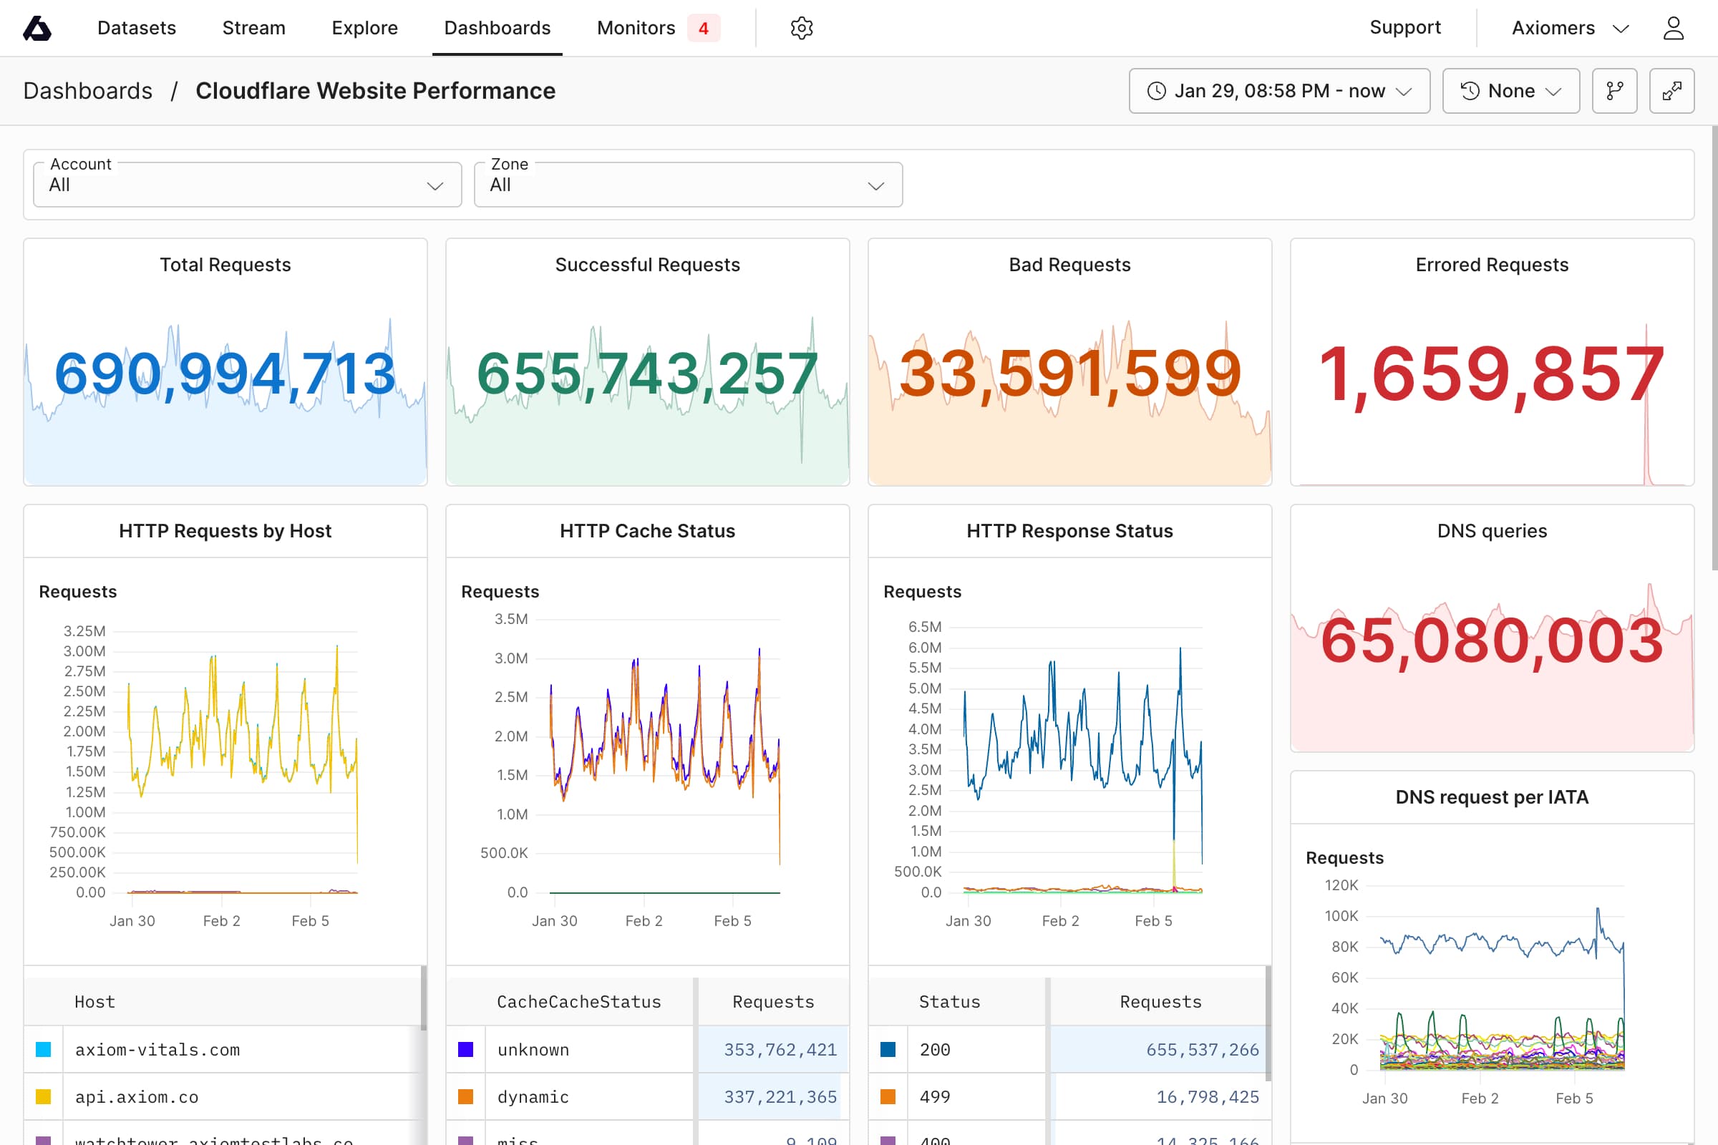The width and height of the screenshot is (1718, 1145).
Task: Click the Cloudflare Website Performance title
Action: point(375,91)
